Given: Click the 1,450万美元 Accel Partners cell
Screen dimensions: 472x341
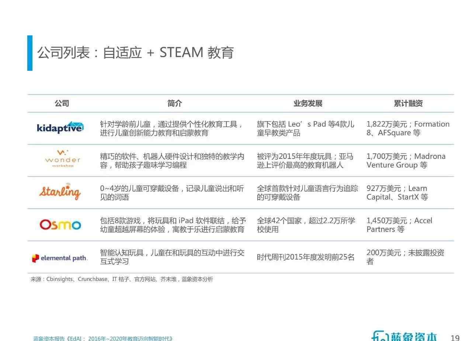Looking at the screenshot, I should 399,225.
